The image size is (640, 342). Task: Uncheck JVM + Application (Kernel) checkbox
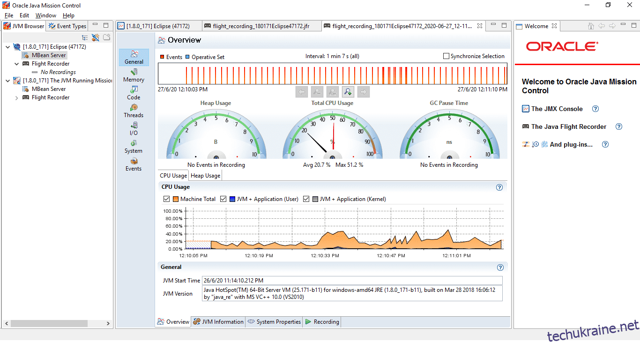306,199
